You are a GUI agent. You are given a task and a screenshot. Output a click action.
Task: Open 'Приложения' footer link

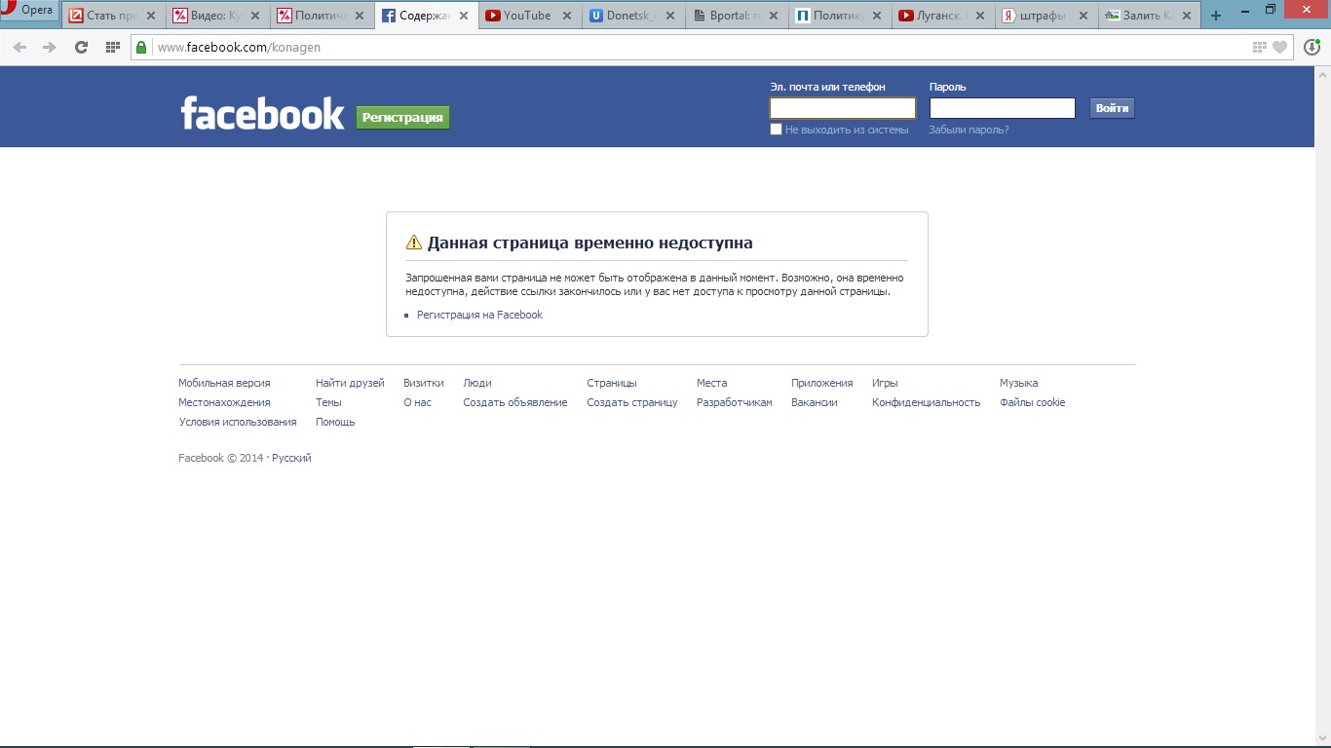tap(822, 383)
